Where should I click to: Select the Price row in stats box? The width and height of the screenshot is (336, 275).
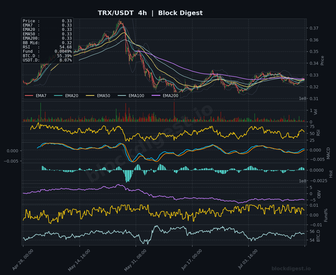pyautogui.click(x=47, y=21)
